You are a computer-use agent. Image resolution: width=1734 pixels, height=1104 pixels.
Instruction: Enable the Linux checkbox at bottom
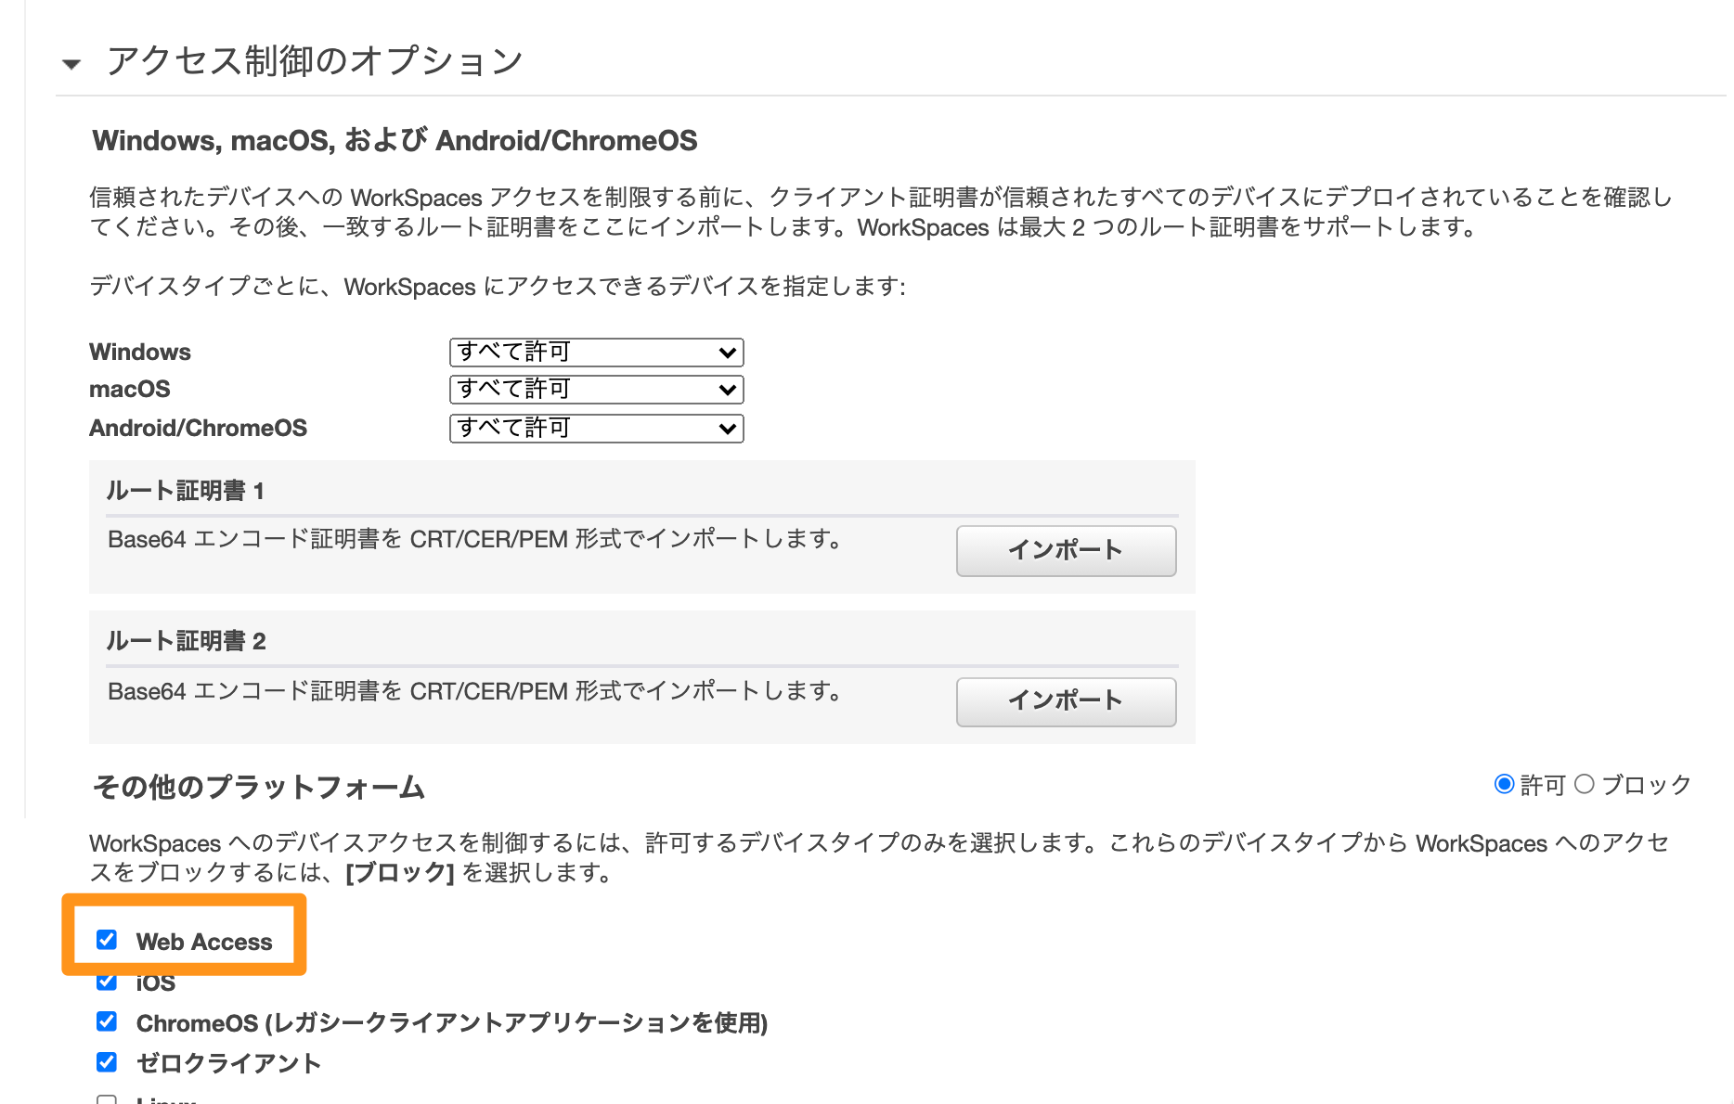point(107,1099)
